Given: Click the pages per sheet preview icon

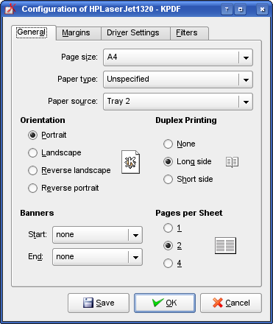Looking at the screenshot, I should 225,245.
